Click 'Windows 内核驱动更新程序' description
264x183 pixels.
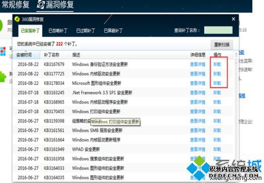pyautogui.click(x=96, y=140)
